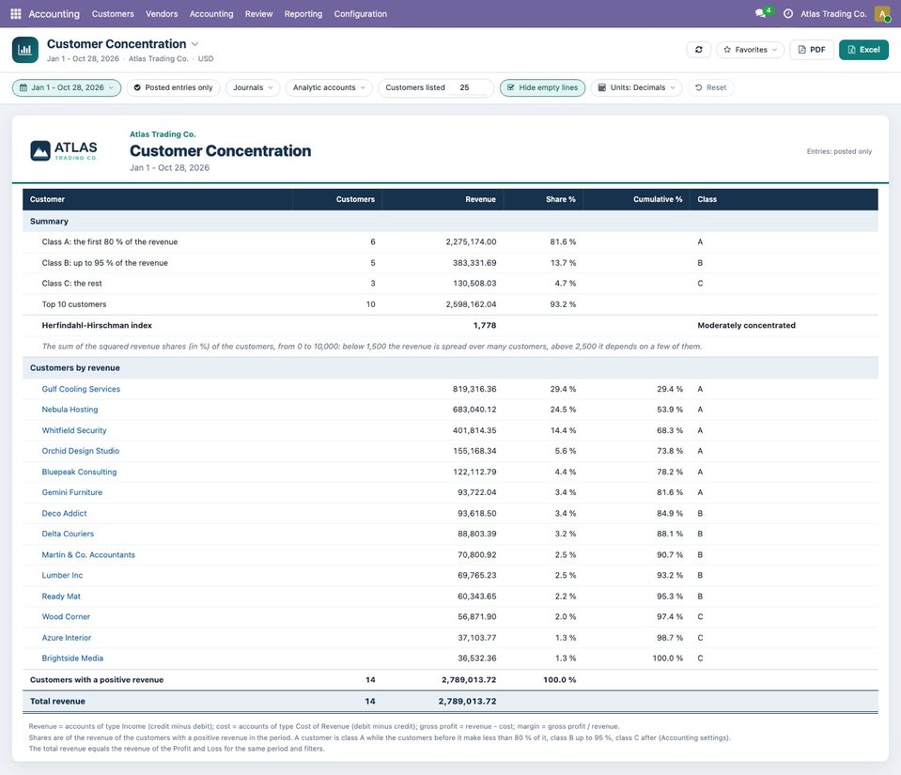Open the Martin & Co. Accountants link
This screenshot has height=775, width=901.
coord(88,554)
